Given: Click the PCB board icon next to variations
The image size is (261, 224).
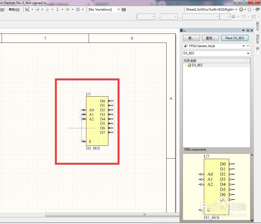Looking at the screenshot, I should point(124,10).
